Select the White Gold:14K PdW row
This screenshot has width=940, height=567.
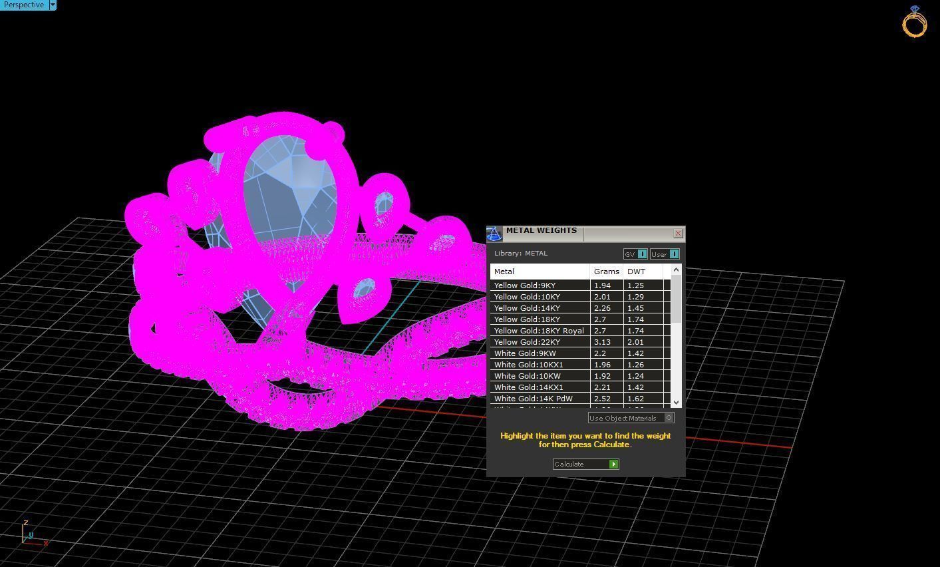tap(580, 399)
